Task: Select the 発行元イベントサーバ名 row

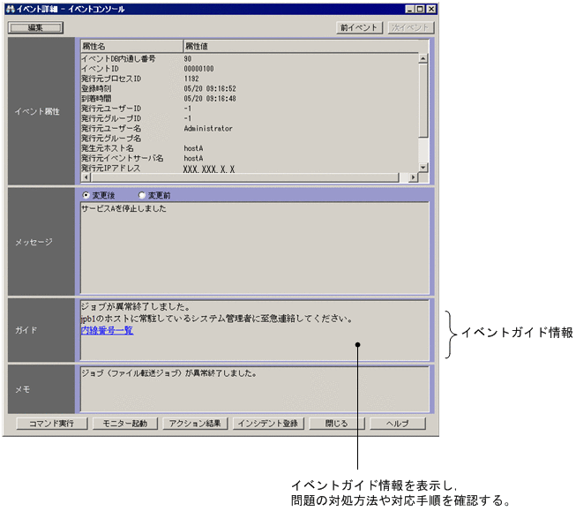Action: coord(250,158)
